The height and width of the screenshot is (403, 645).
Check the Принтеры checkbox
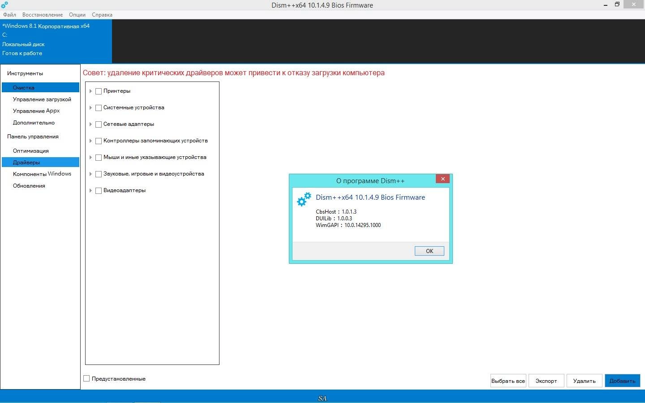click(x=99, y=91)
